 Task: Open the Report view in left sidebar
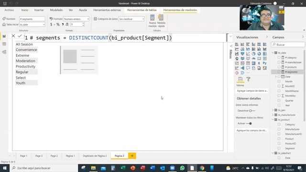point(4,36)
